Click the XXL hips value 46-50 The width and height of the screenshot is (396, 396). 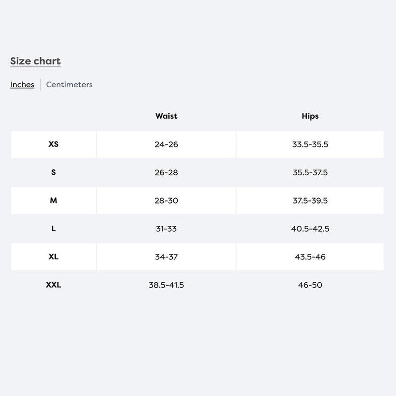[310, 285]
